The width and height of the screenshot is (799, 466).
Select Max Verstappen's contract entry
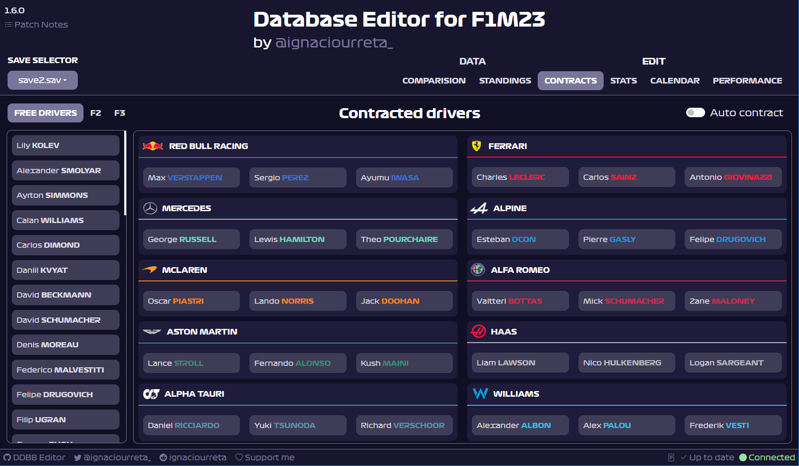(191, 177)
